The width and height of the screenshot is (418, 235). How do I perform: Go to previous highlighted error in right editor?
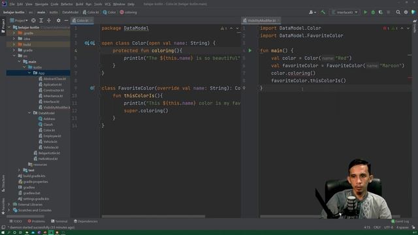pos(402,28)
